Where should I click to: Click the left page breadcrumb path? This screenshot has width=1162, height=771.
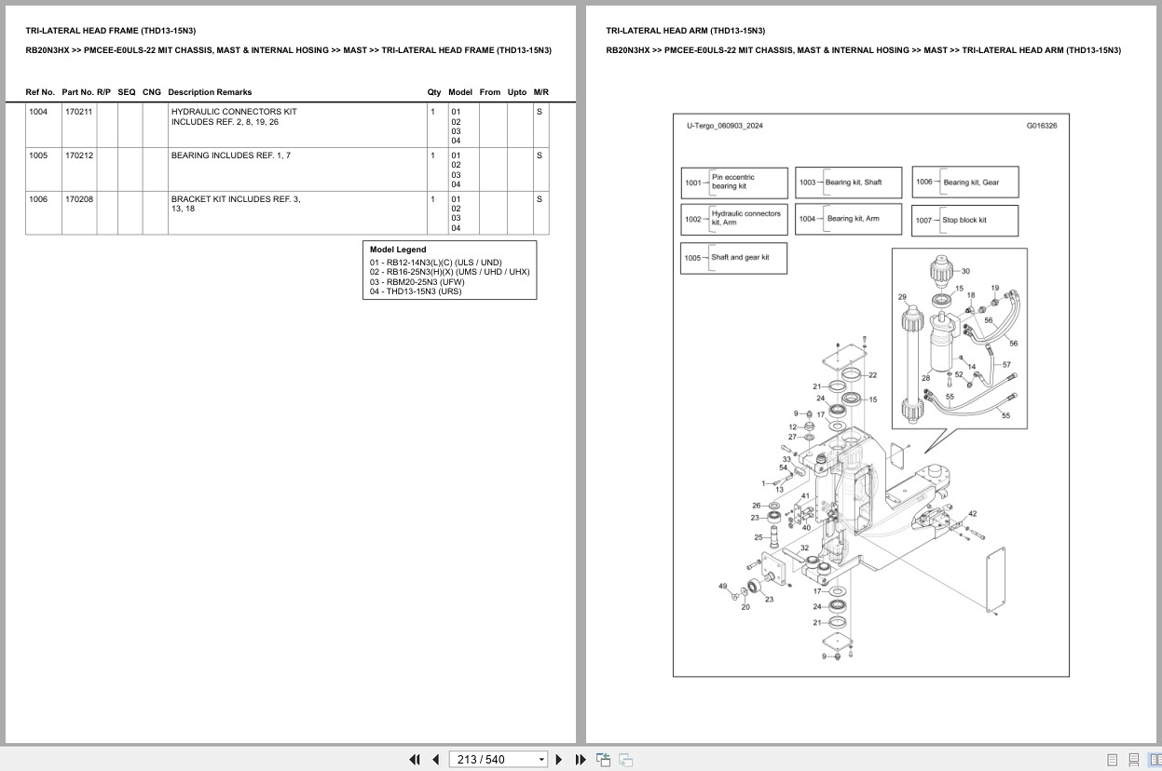tap(288, 50)
